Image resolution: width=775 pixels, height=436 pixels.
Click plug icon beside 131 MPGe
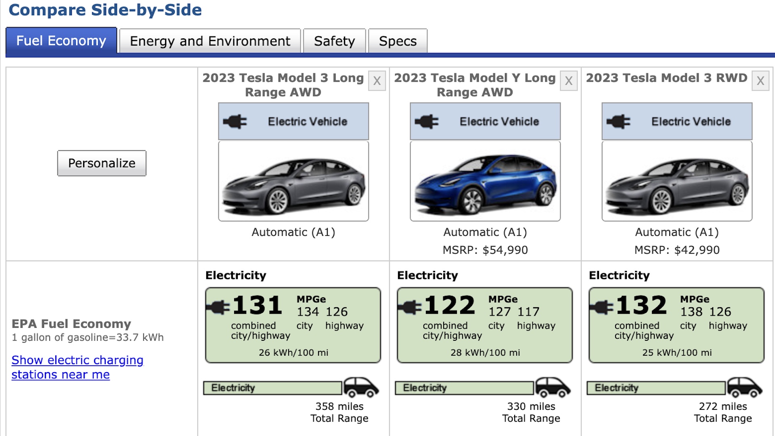pyautogui.click(x=218, y=308)
